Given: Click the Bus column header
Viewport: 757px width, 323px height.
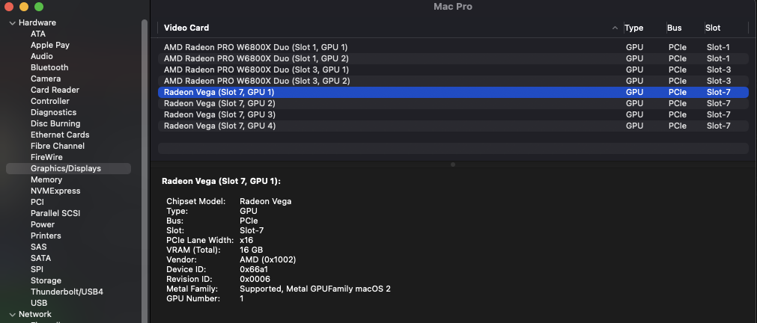Looking at the screenshot, I should tap(675, 28).
